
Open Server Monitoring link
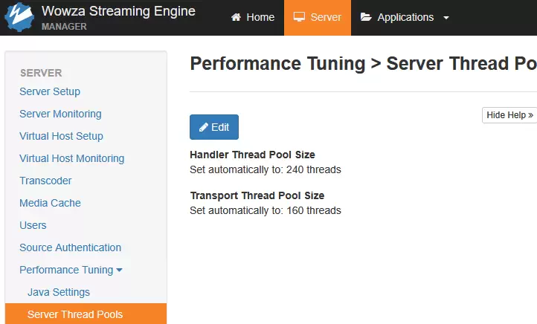click(x=61, y=114)
